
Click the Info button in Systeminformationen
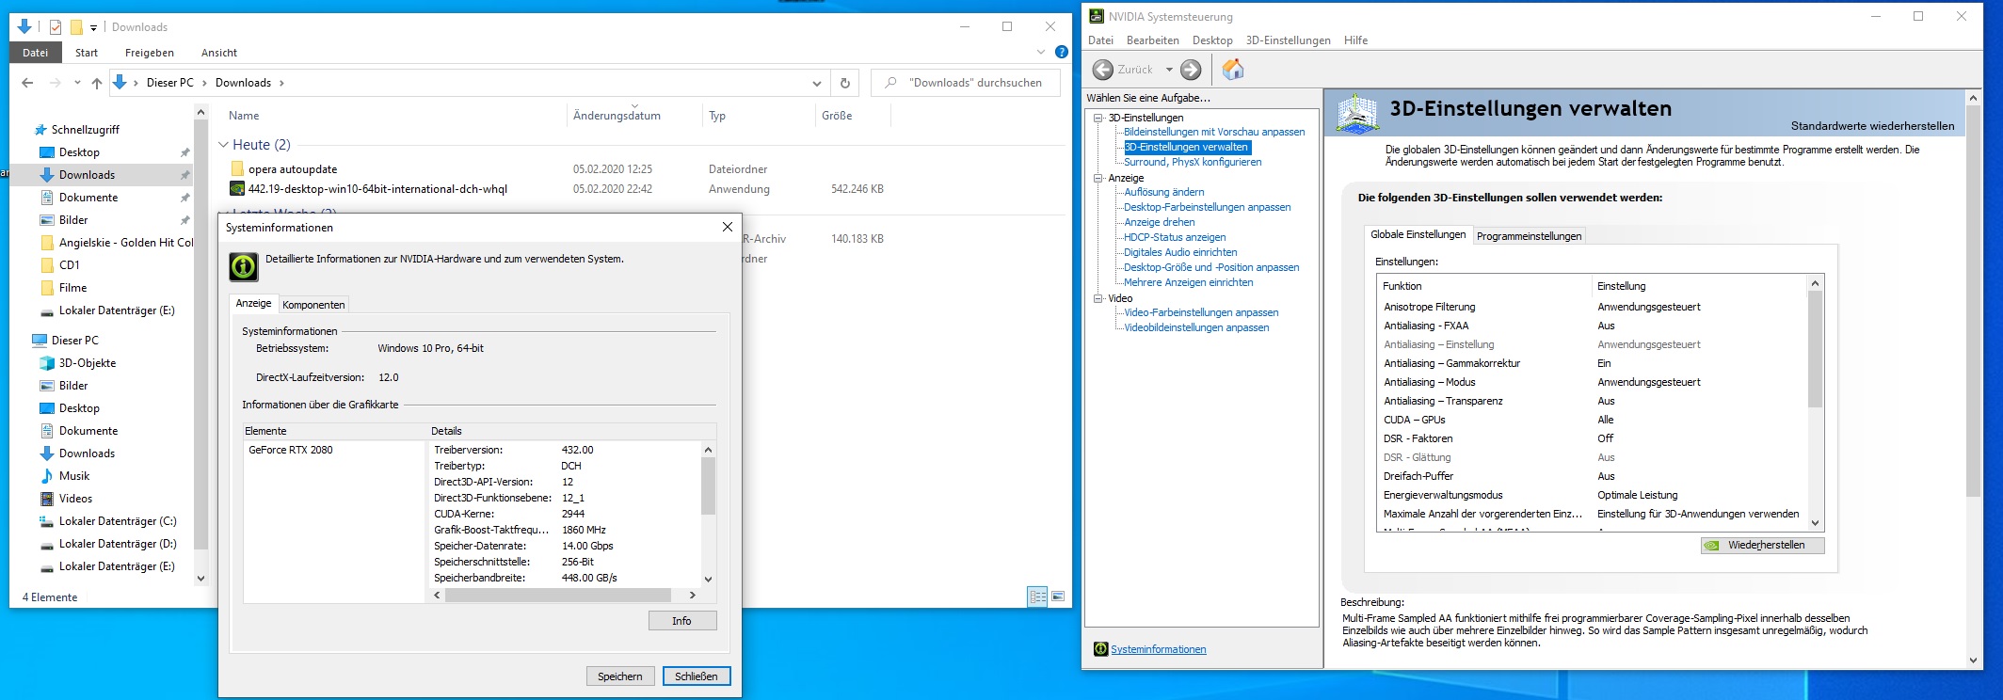pos(681,621)
